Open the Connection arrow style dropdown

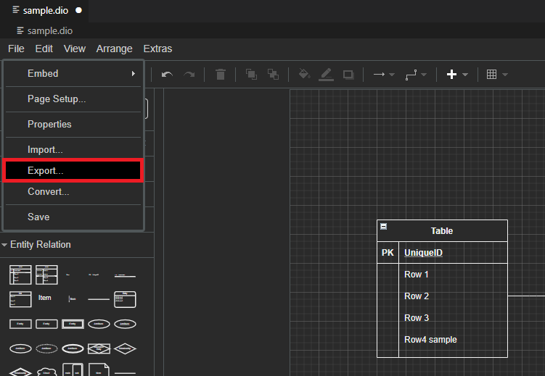pos(383,75)
